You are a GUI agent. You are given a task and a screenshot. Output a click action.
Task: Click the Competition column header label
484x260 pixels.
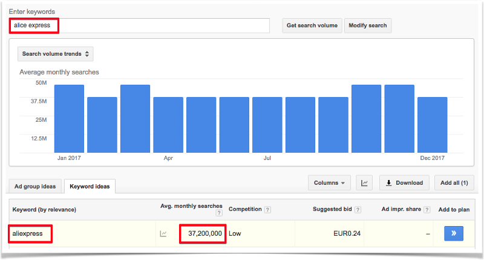pos(245,209)
